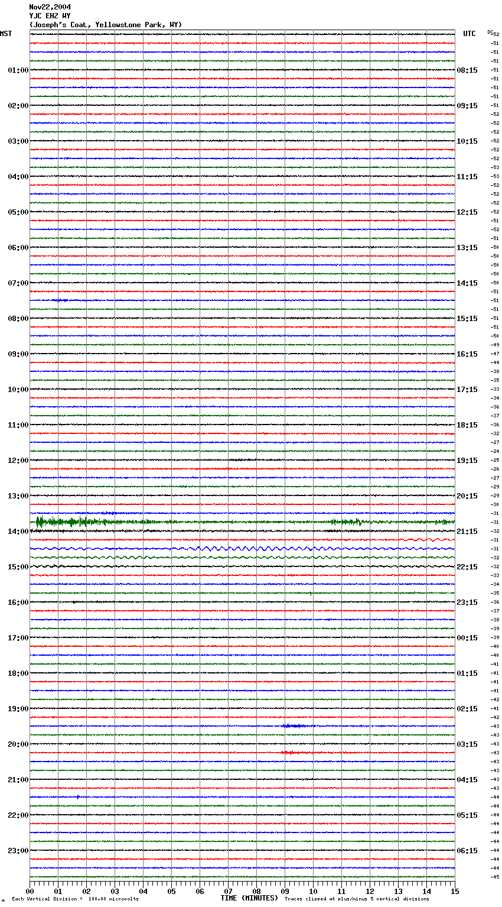
Task: Click the MST label '04:00'
Action: pos(18,177)
